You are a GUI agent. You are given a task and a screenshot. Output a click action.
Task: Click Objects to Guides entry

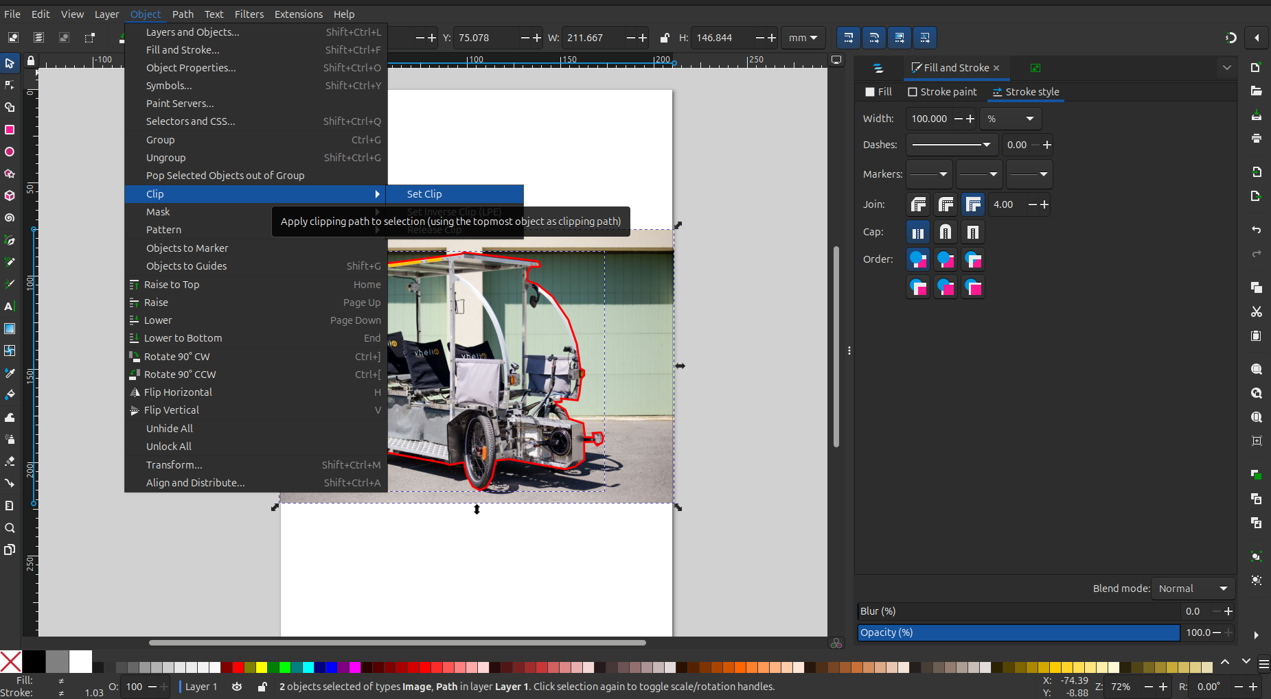click(x=256, y=266)
